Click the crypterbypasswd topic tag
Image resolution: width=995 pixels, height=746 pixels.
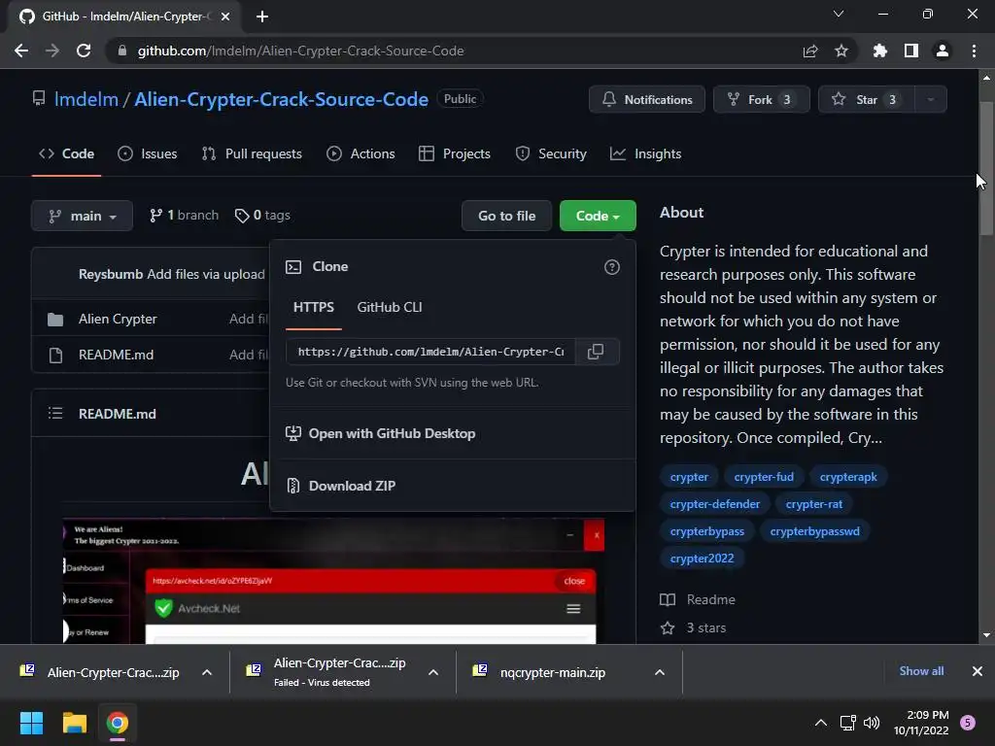(815, 531)
